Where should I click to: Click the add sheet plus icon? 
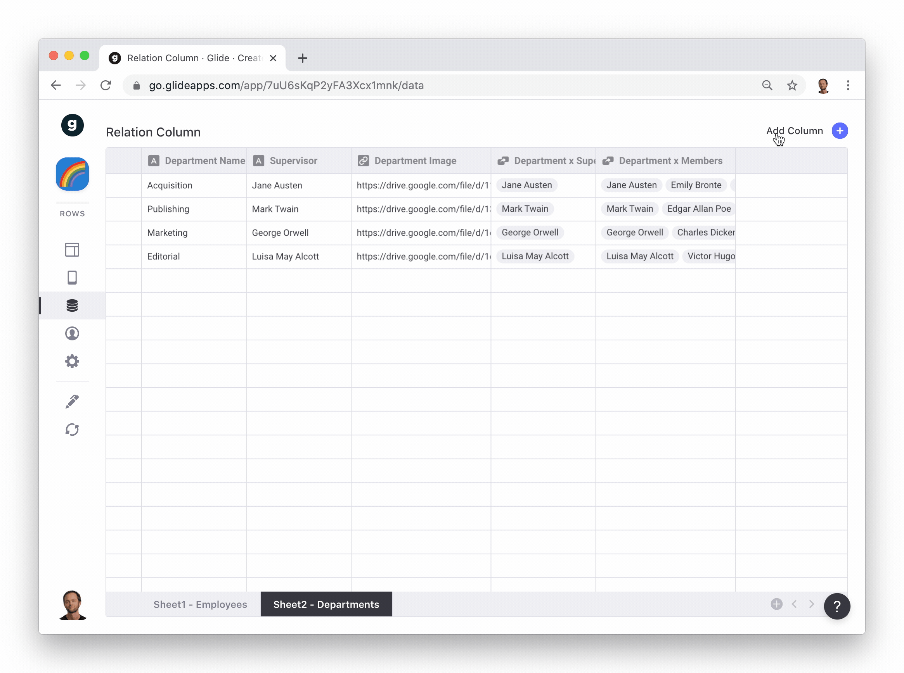(x=776, y=604)
